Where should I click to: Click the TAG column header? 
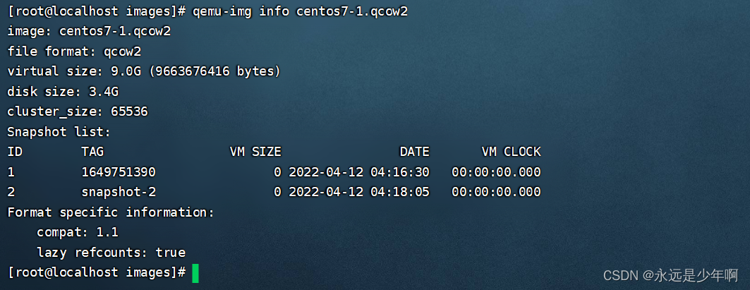[92, 152]
